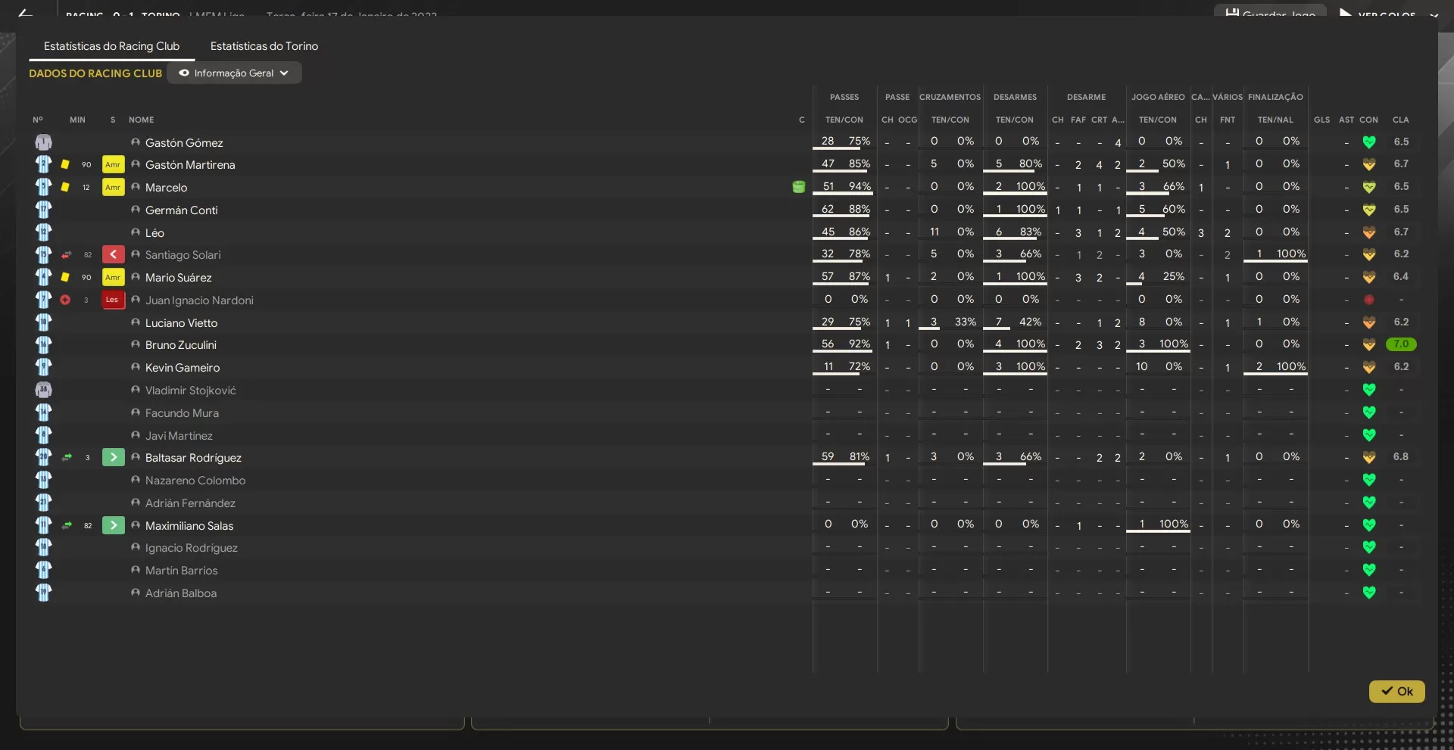Click Germán Conti's player profile icon
The image size is (1454, 750).
click(136, 210)
